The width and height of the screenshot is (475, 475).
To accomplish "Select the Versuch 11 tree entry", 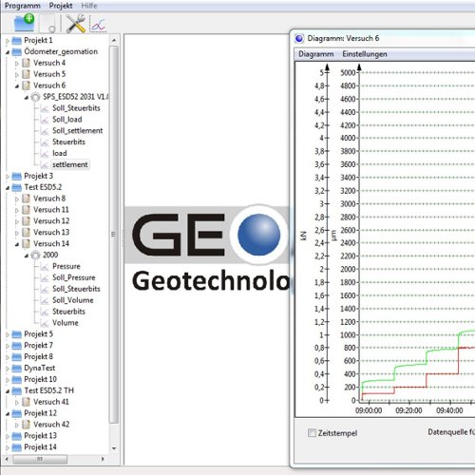I will pos(51,210).
